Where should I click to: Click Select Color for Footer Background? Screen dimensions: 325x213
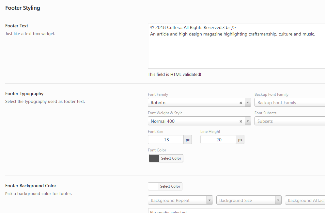pos(170,186)
